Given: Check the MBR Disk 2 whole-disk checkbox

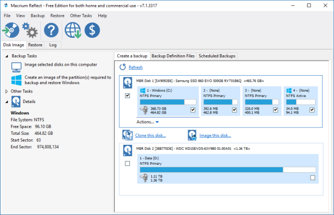Looking at the screenshot, I should [x=127, y=163].
